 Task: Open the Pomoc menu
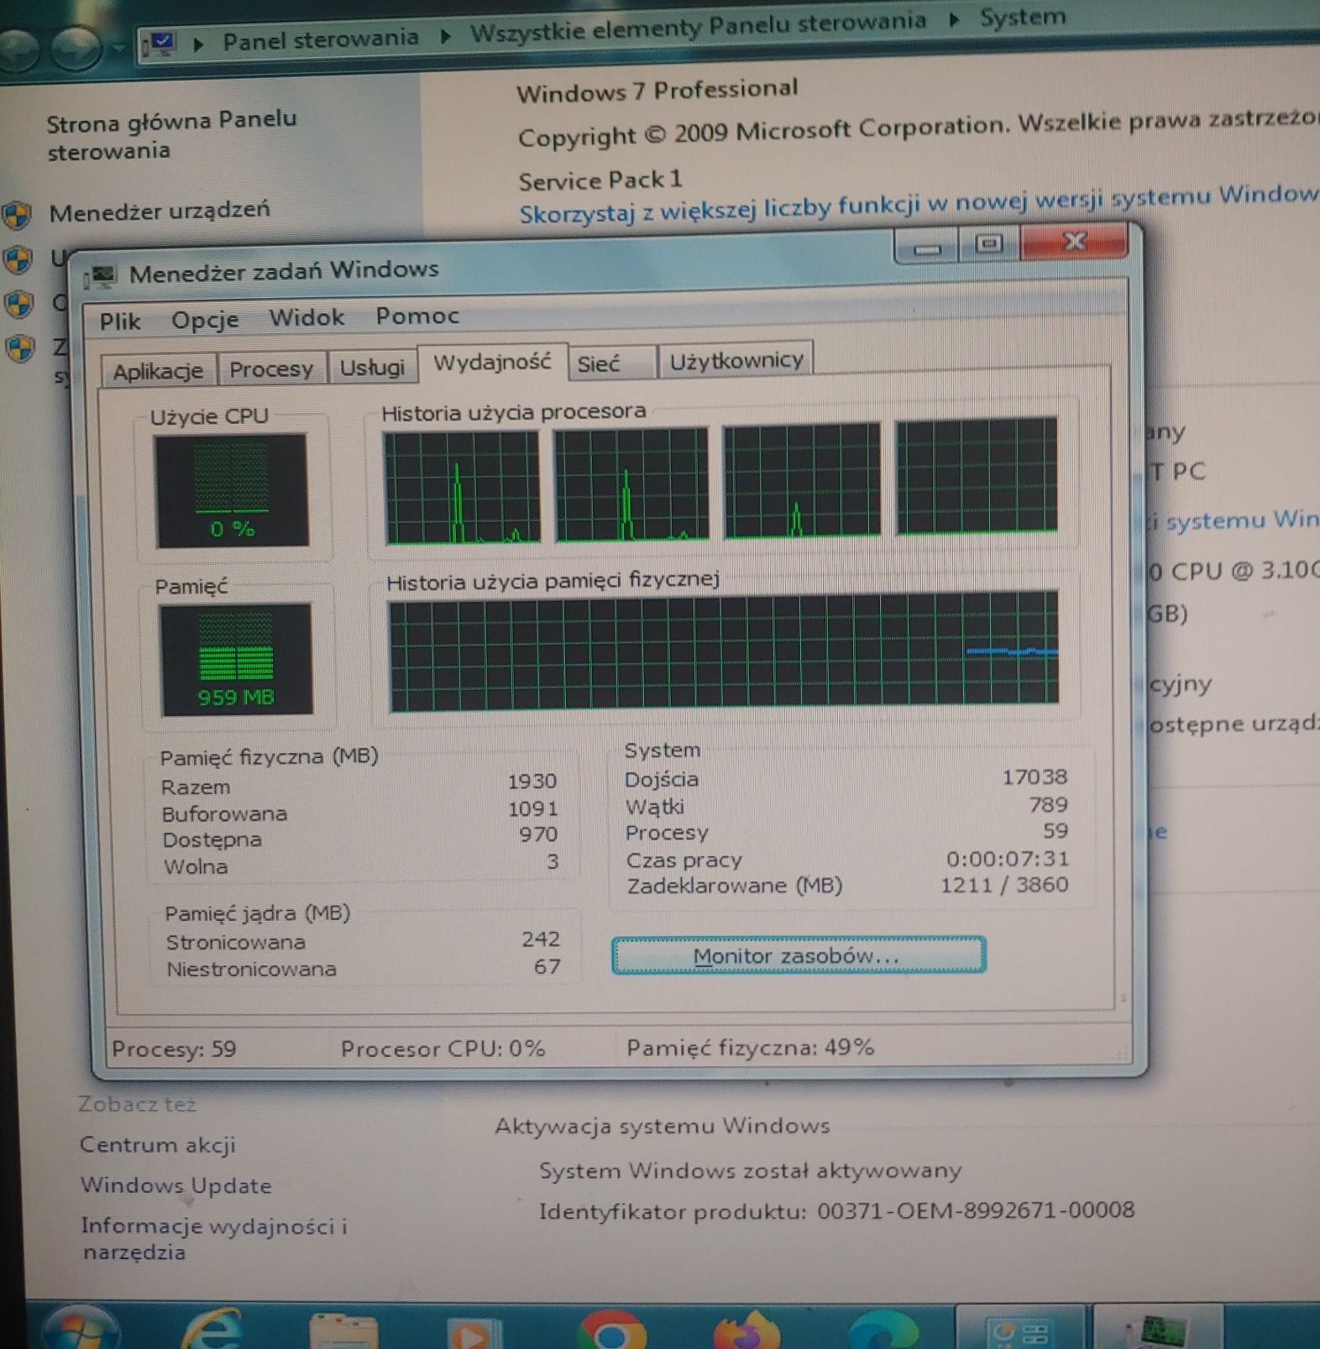[417, 316]
